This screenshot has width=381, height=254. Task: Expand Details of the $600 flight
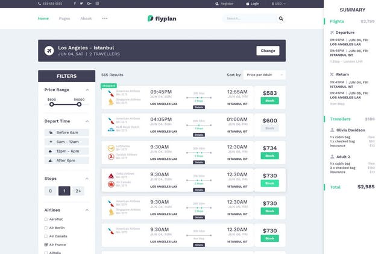(x=199, y=135)
